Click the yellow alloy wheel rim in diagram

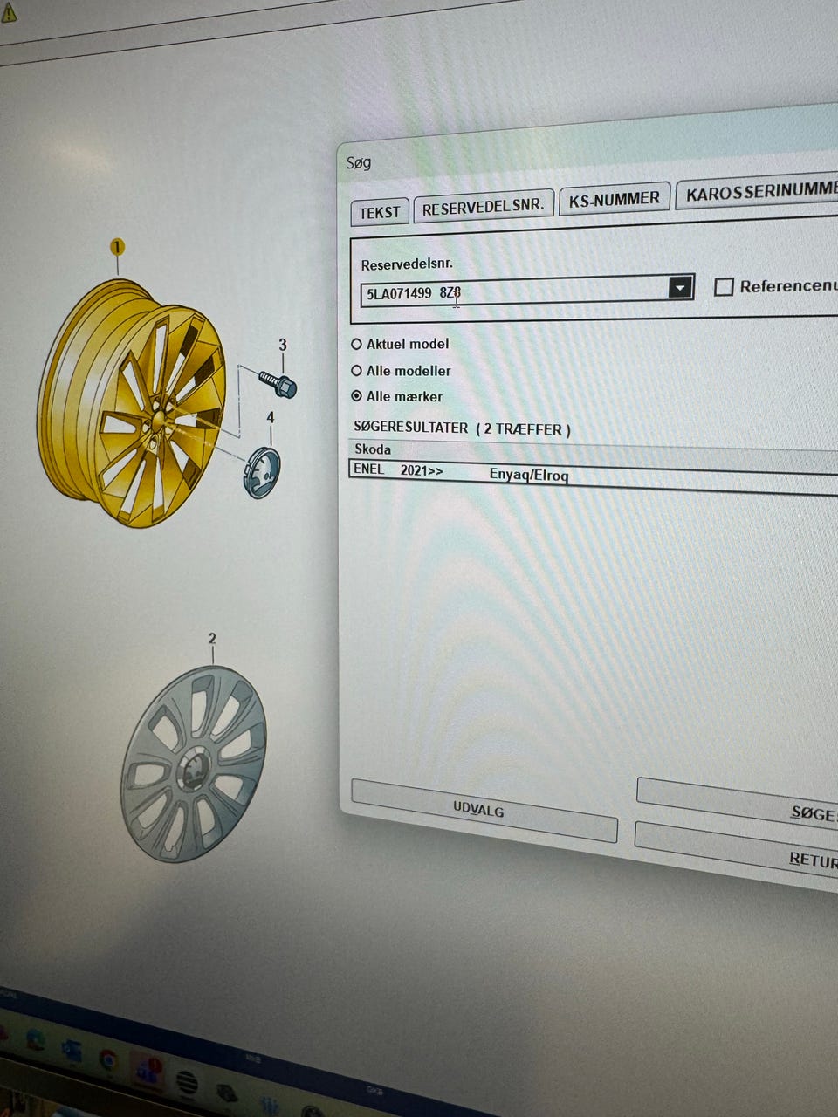[131, 403]
